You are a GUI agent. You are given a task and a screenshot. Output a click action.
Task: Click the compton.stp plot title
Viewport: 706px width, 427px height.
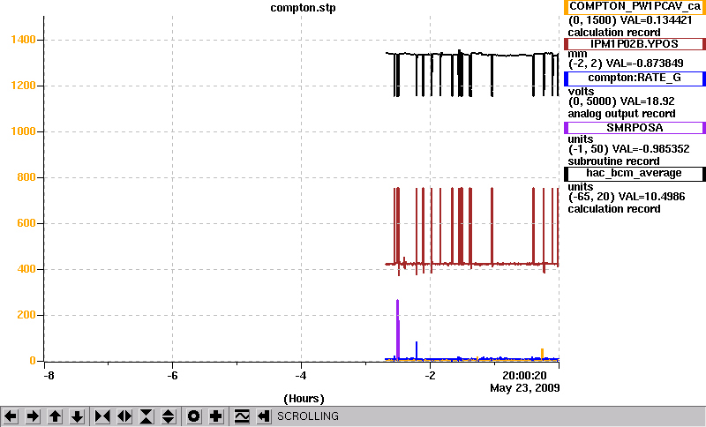[303, 8]
